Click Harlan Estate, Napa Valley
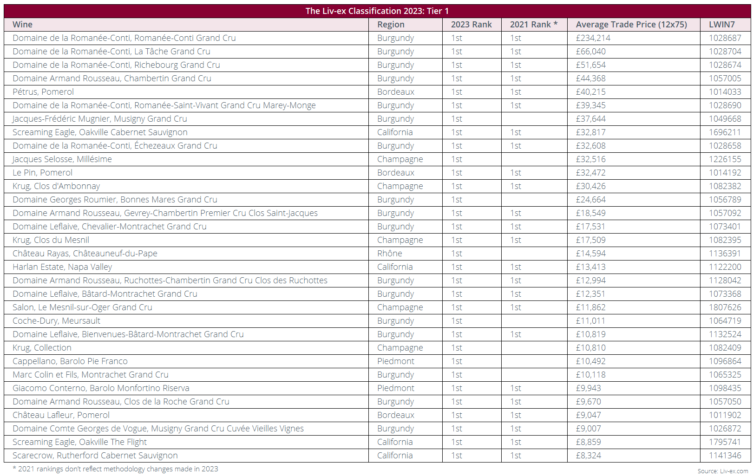 [62, 267]
